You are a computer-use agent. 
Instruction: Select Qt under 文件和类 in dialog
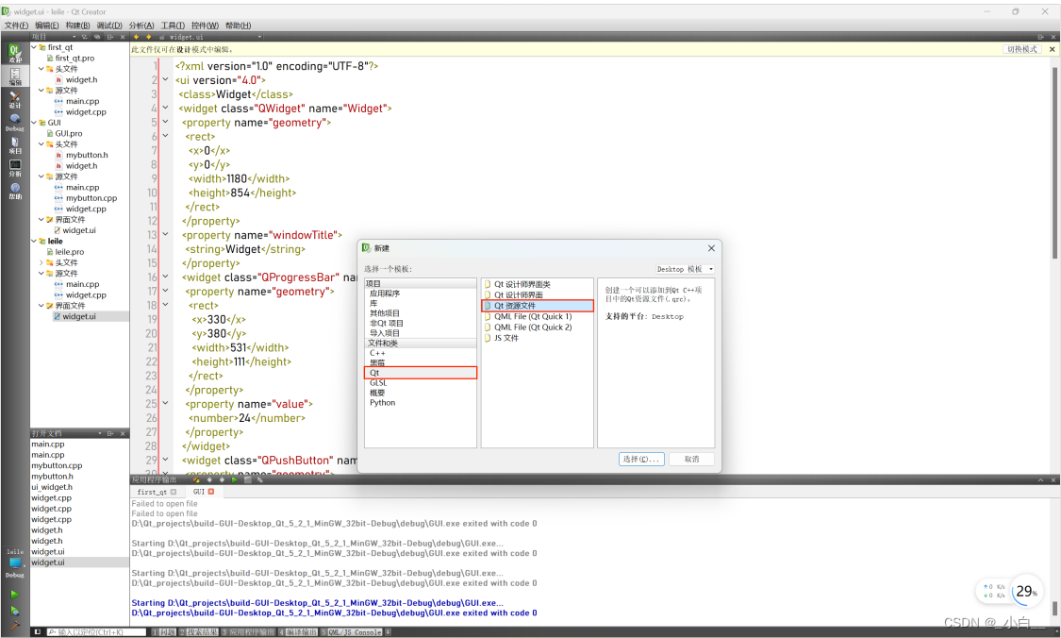tap(421, 373)
